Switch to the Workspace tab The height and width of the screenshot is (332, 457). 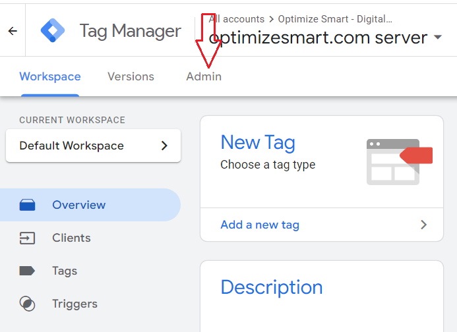tap(50, 76)
